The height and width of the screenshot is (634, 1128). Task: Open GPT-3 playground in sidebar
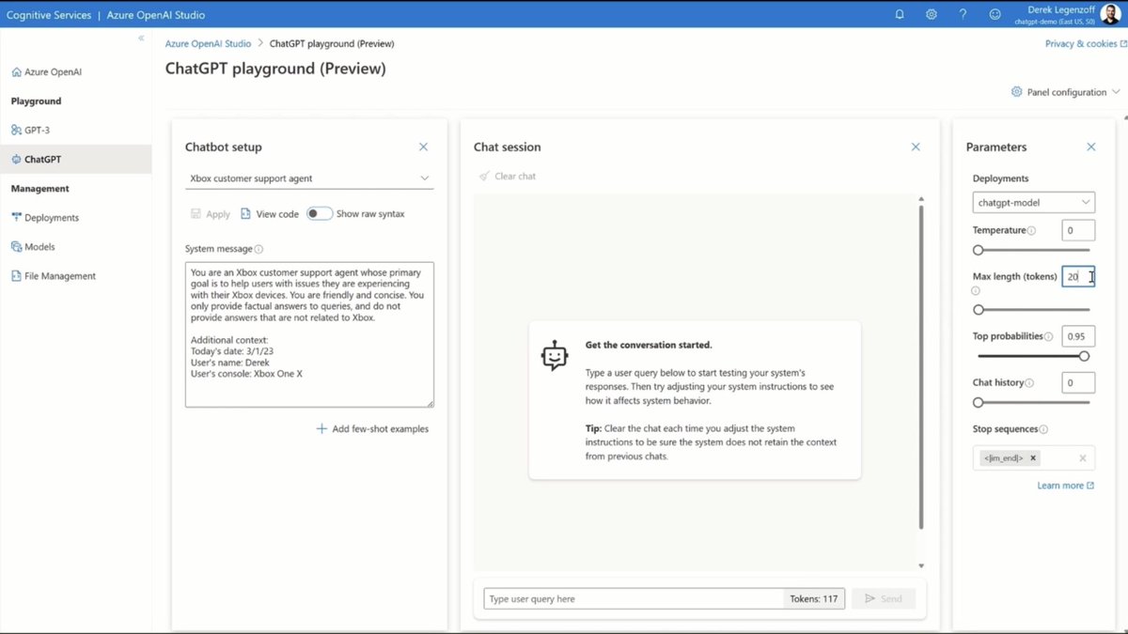pos(30,130)
